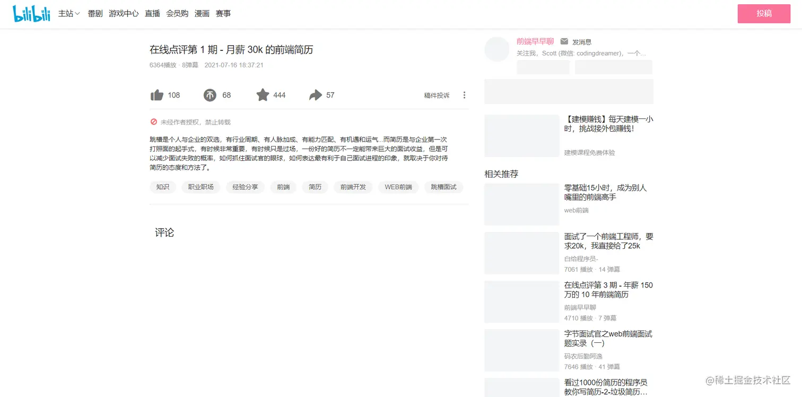Click 发消息 to message uploader
This screenshot has width=802, height=397.
coord(582,42)
